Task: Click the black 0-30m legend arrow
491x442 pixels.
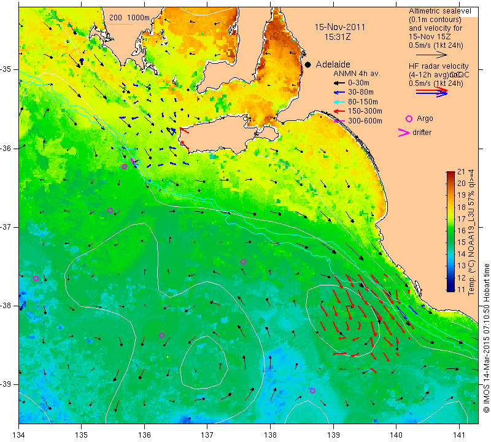Action: pos(339,83)
